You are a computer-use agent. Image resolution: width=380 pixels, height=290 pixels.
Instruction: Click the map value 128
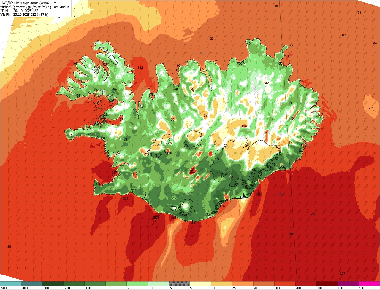[x=184, y=215]
